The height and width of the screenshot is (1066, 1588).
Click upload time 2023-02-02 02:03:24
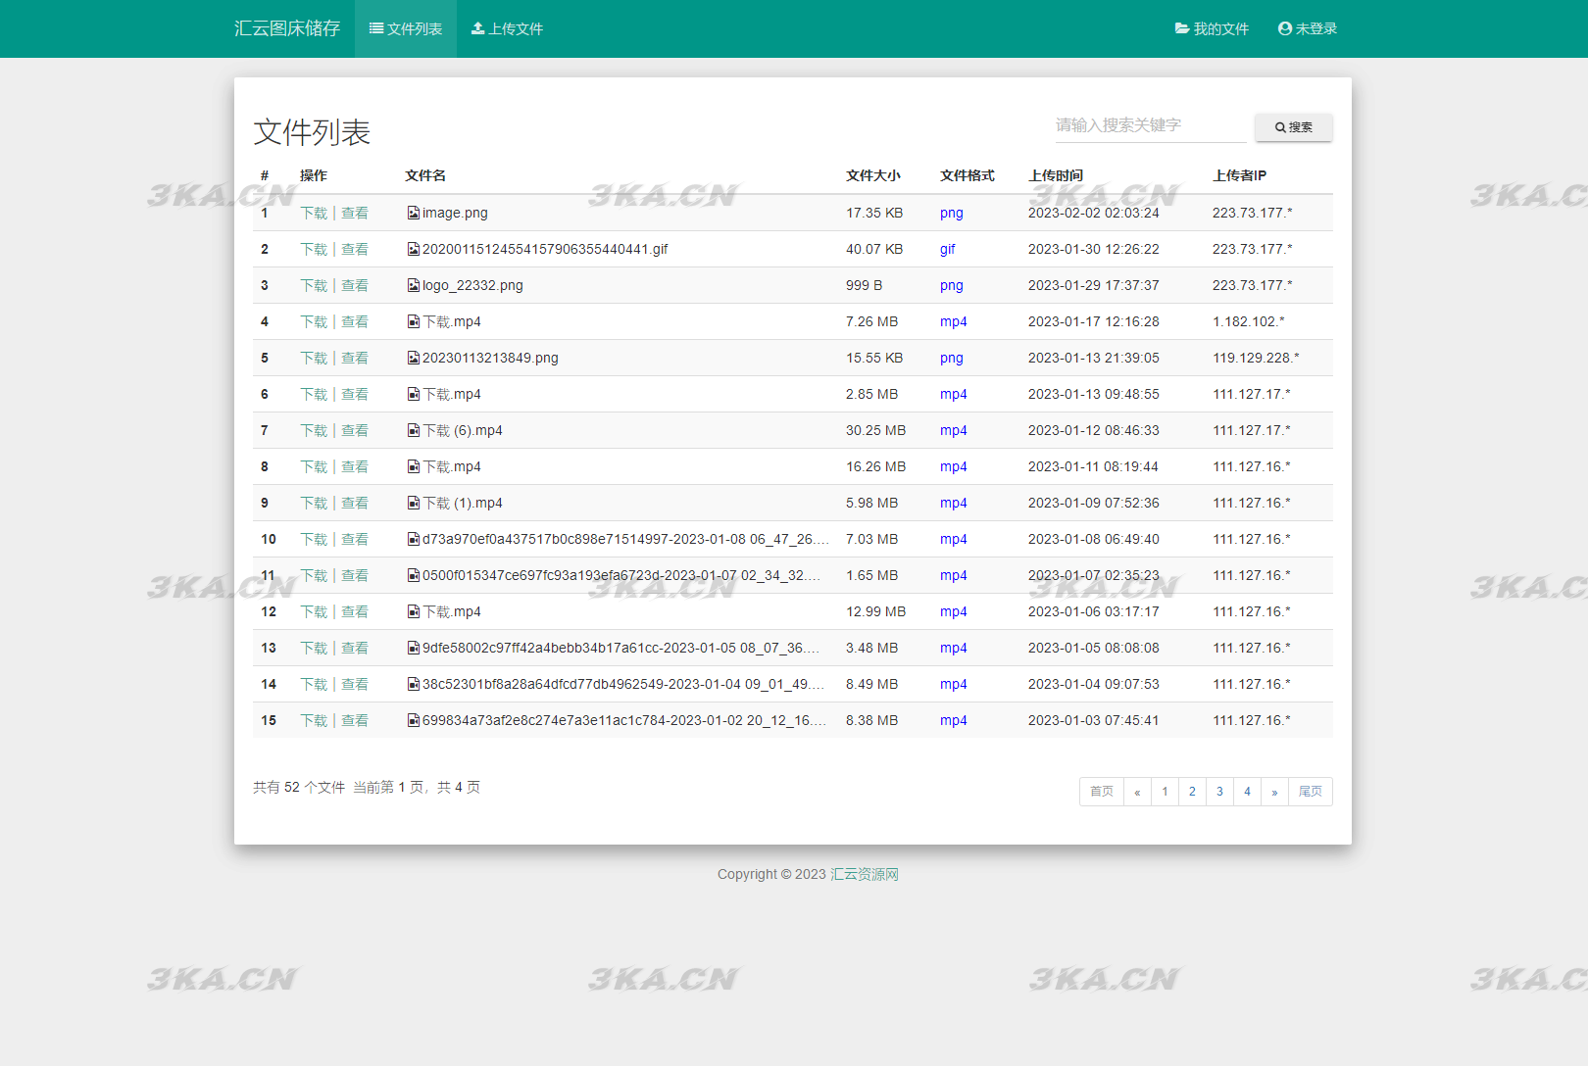click(1093, 213)
